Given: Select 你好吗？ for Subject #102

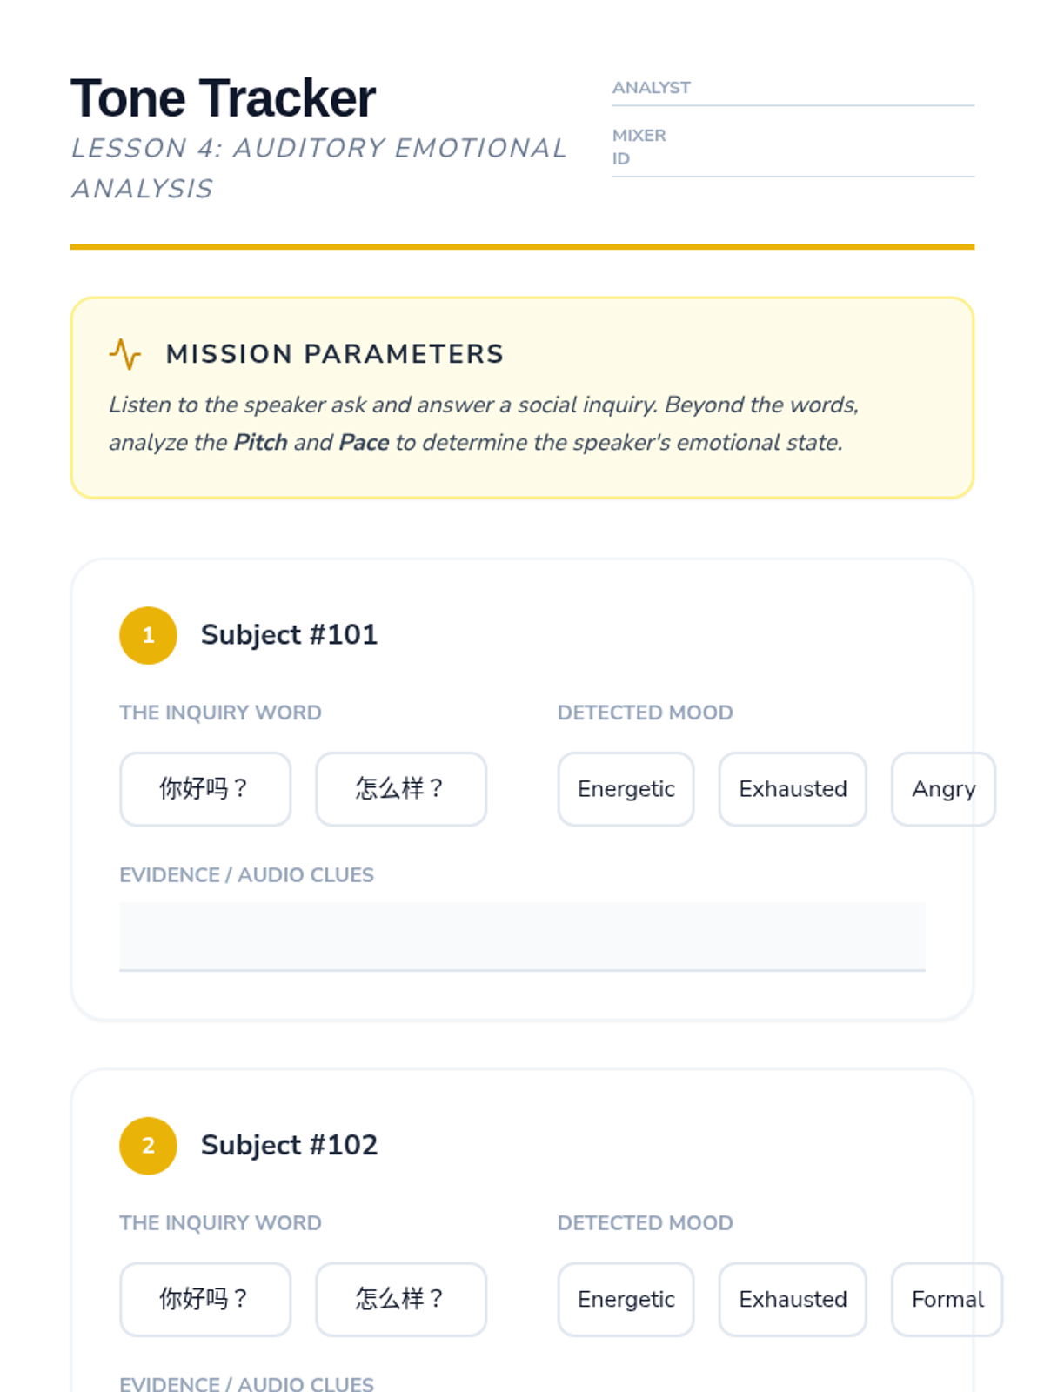Looking at the screenshot, I should tap(205, 1300).
